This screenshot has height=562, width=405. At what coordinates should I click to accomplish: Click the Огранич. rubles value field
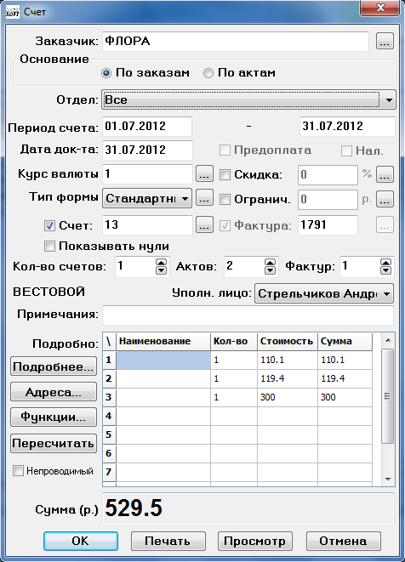[x=328, y=199]
